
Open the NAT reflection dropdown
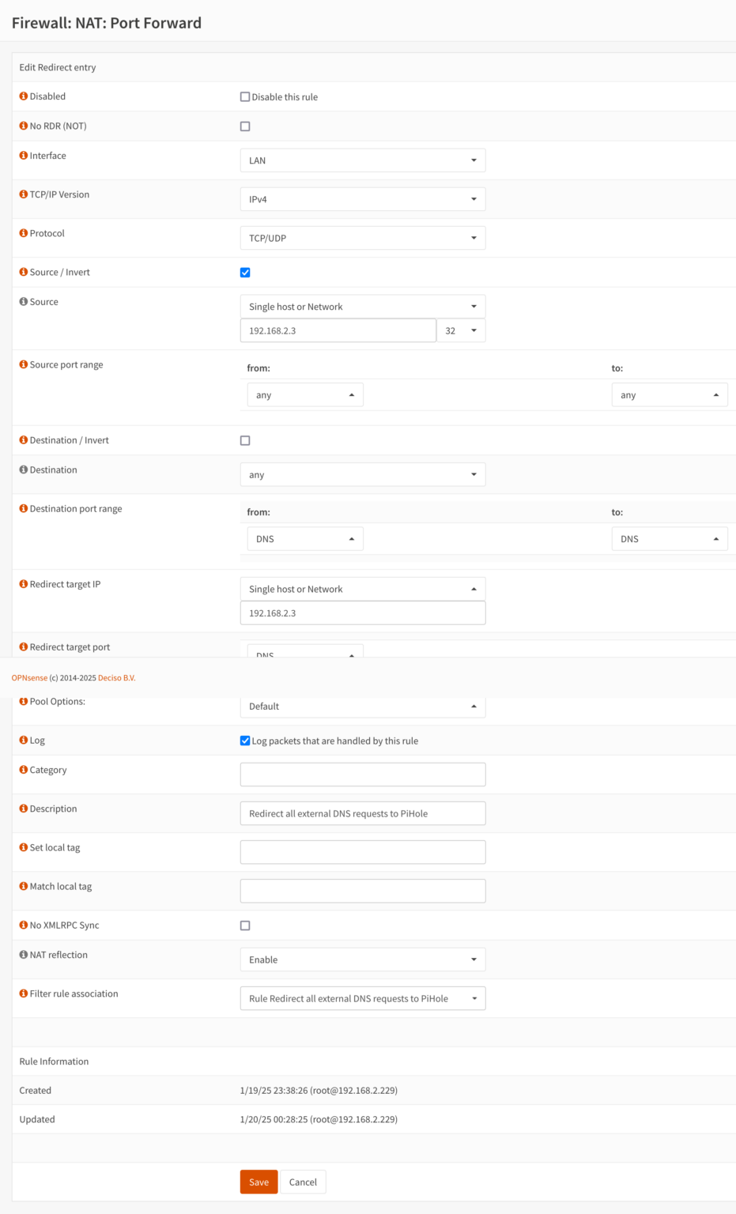(362, 959)
